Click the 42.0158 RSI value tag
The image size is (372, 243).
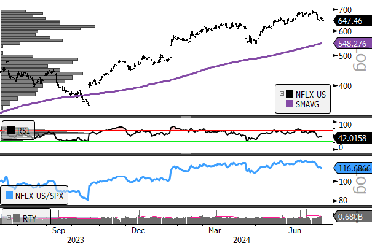click(352, 138)
